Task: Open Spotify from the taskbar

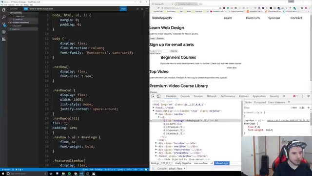Action: pyautogui.click(x=69, y=174)
